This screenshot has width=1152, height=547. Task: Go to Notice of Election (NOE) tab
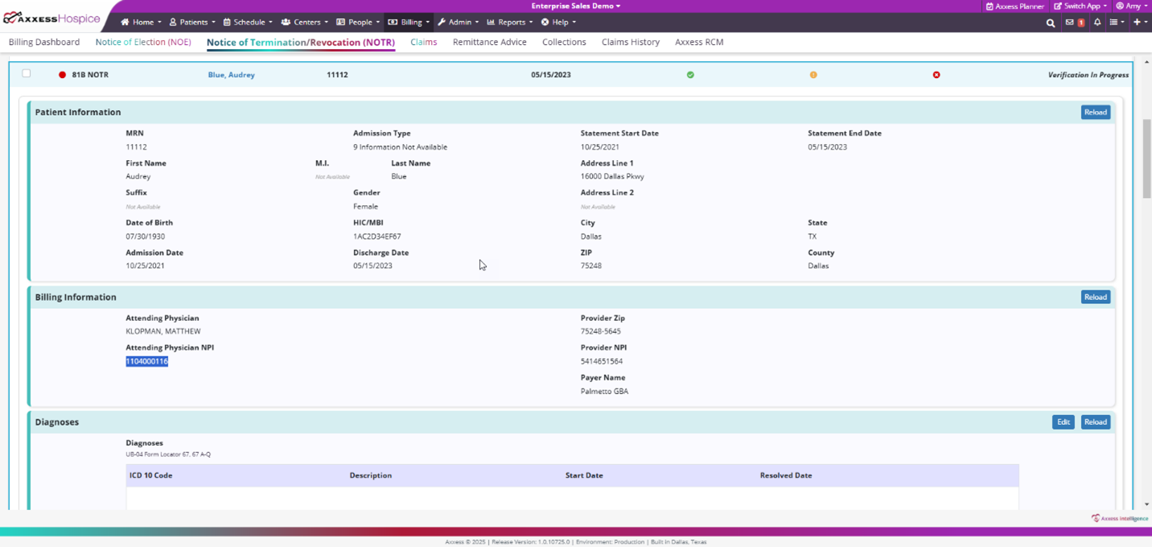[x=143, y=42]
